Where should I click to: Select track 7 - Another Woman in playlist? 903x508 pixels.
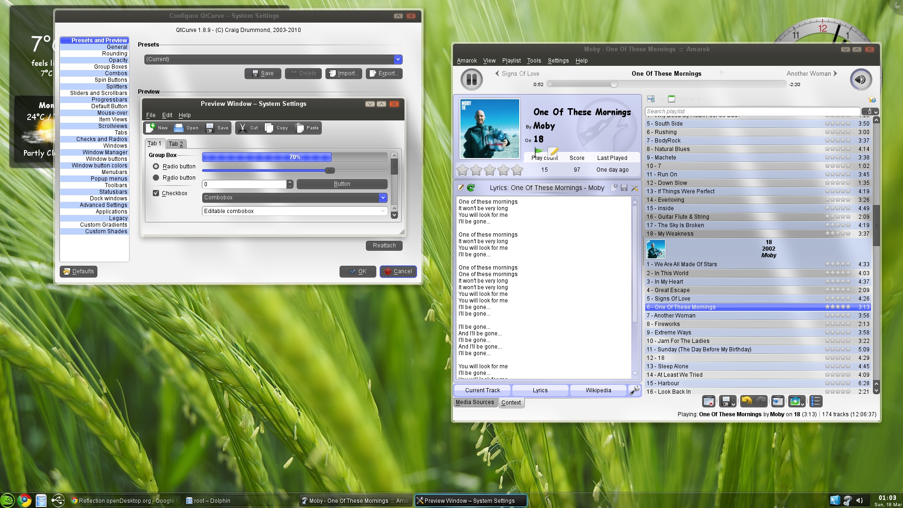[758, 316]
